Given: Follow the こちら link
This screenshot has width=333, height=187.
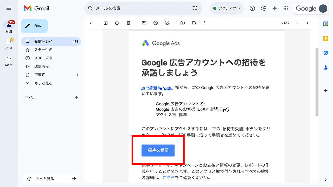Looking at the screenshot, I should (169, 178).
